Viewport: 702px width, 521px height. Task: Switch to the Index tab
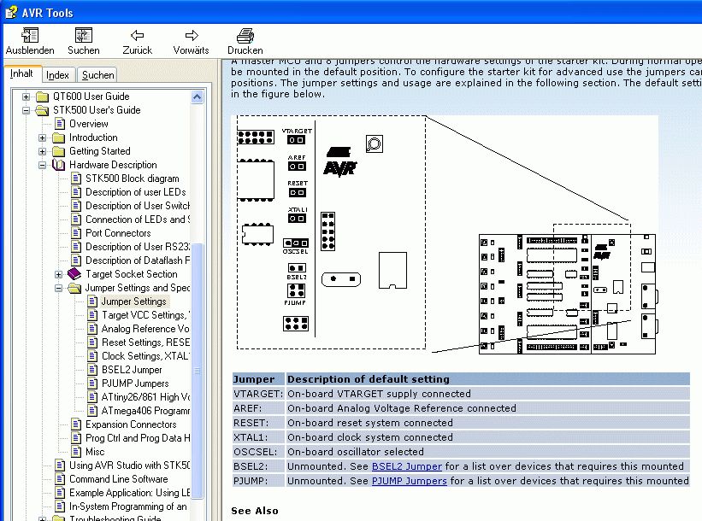pos(58,75)
